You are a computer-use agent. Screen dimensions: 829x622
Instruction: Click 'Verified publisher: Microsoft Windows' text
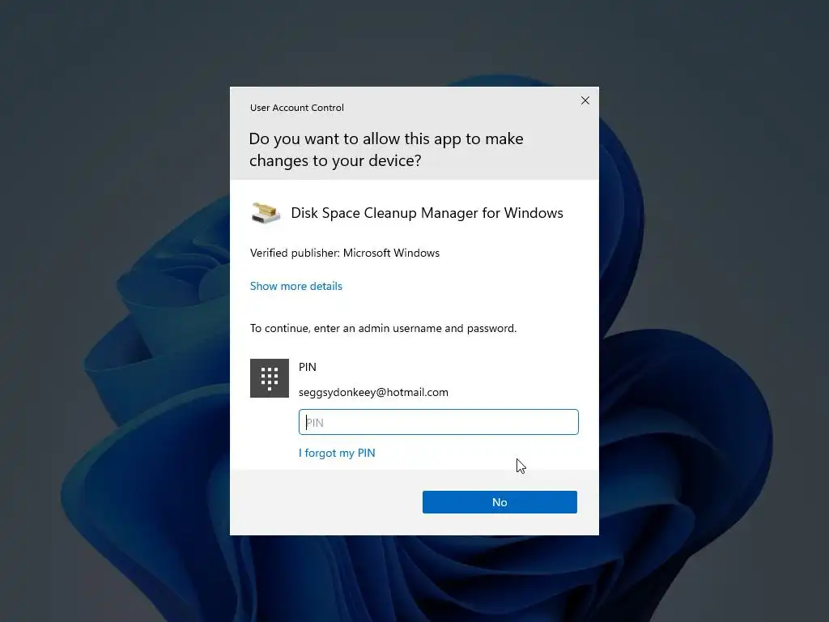(345, 253)
